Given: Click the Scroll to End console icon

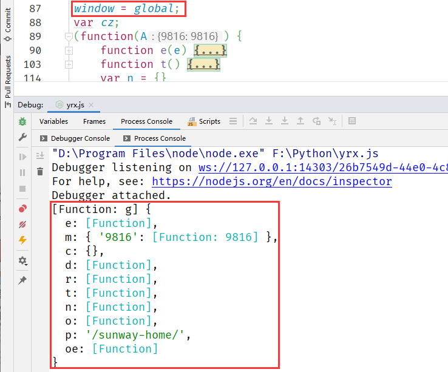Looking at the screenshot, I should point(40,156).
